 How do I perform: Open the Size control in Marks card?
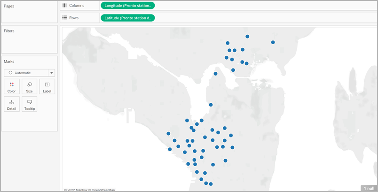pyautogui.click(x=29, y=87)
